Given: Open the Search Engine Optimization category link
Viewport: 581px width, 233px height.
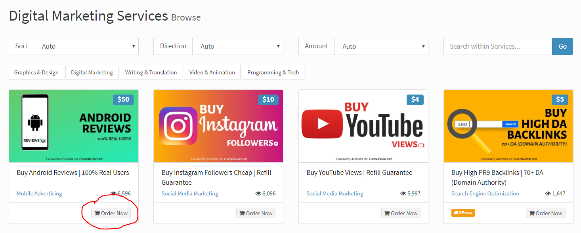Looking at the screenshot, I should pos(485,193).
